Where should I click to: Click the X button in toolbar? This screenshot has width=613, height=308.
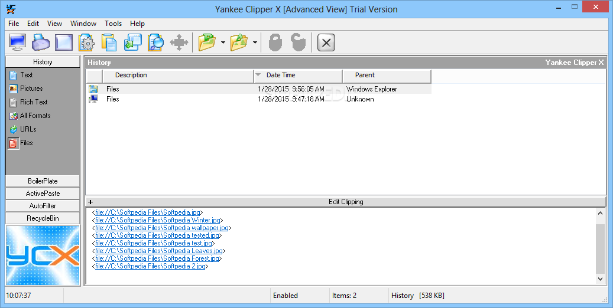326,42
